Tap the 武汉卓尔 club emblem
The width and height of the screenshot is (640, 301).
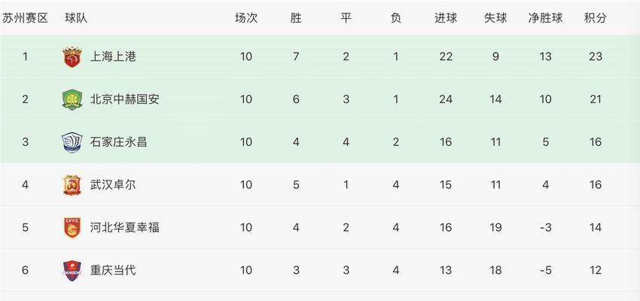click(72, 185)
